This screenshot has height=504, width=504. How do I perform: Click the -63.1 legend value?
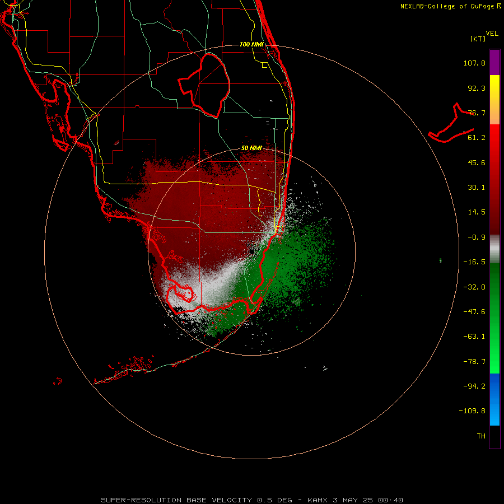click(x=474, y=337)
